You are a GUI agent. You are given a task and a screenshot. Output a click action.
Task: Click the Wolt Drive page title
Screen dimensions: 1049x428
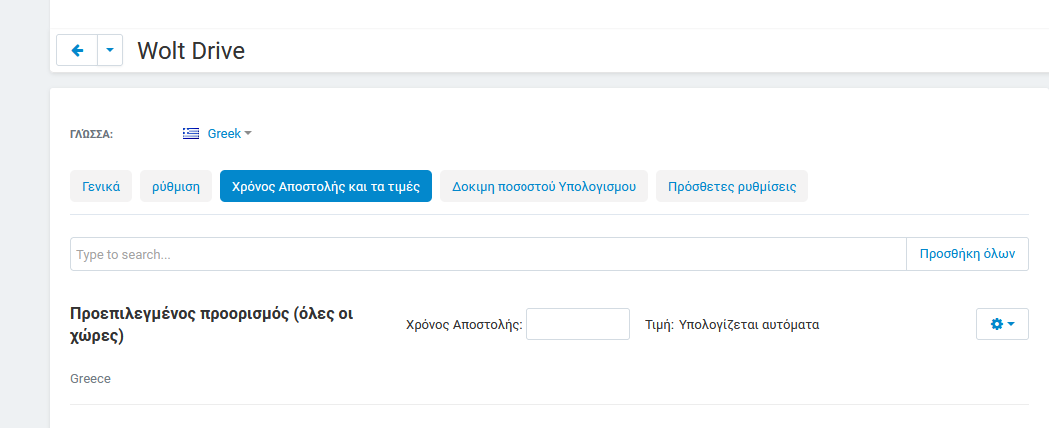click(x=192, y=51)
